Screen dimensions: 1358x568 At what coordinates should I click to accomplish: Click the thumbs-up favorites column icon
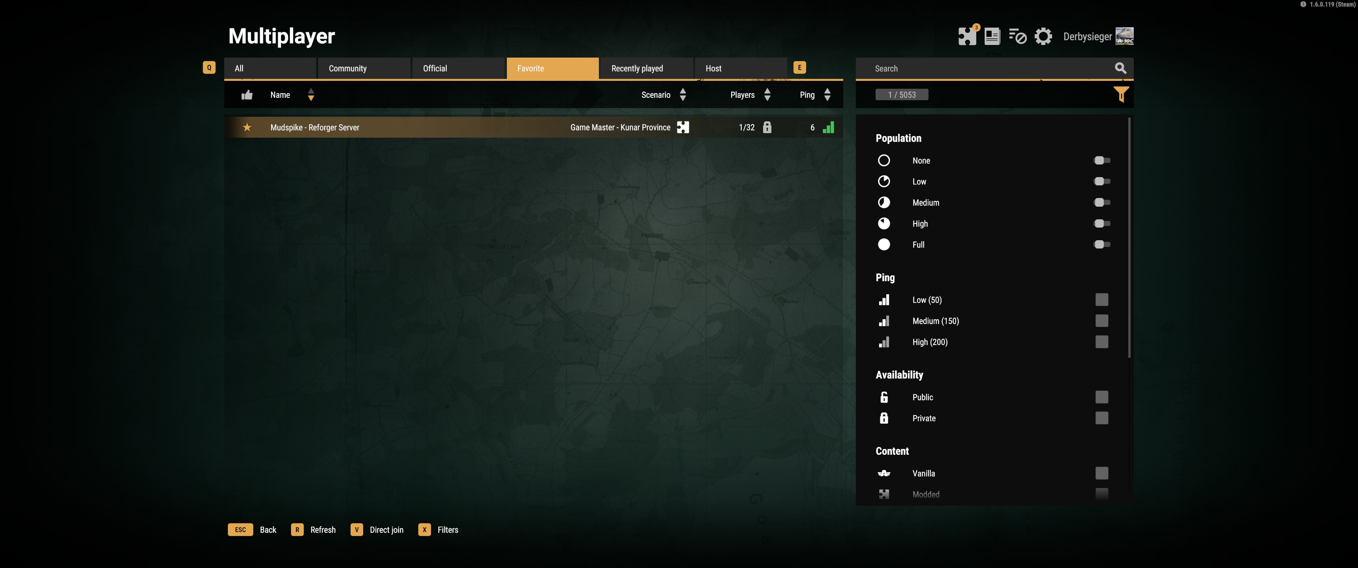point(247,95)
